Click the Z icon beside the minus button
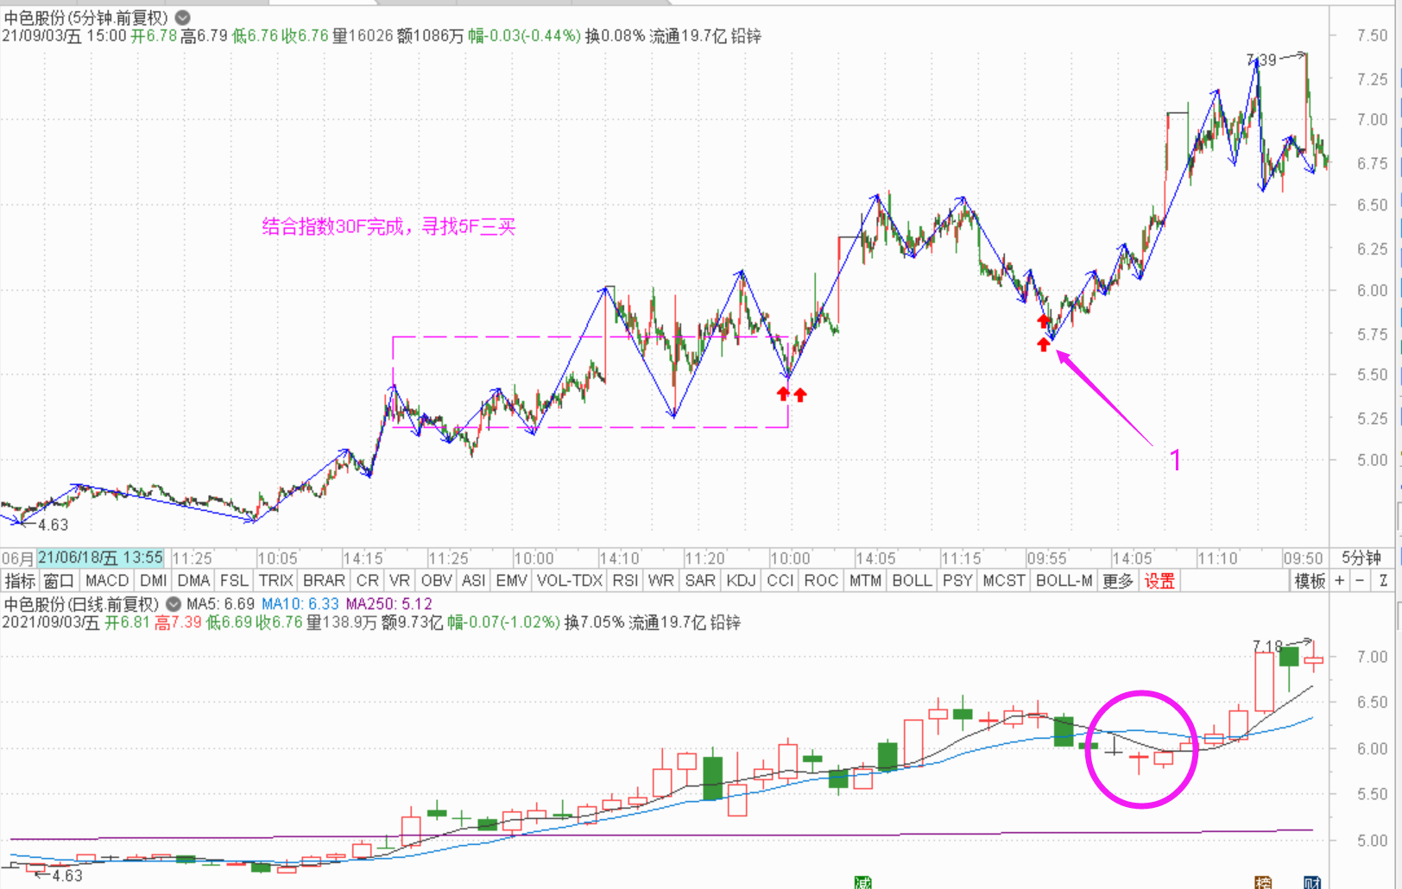The height and width of the screenshot is (889, 1402). click(x=1383, y=581)
